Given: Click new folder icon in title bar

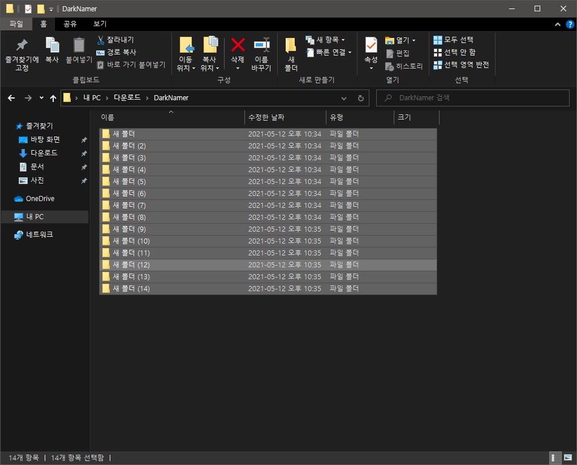Looking at the screenshot, I should (41, 9).
